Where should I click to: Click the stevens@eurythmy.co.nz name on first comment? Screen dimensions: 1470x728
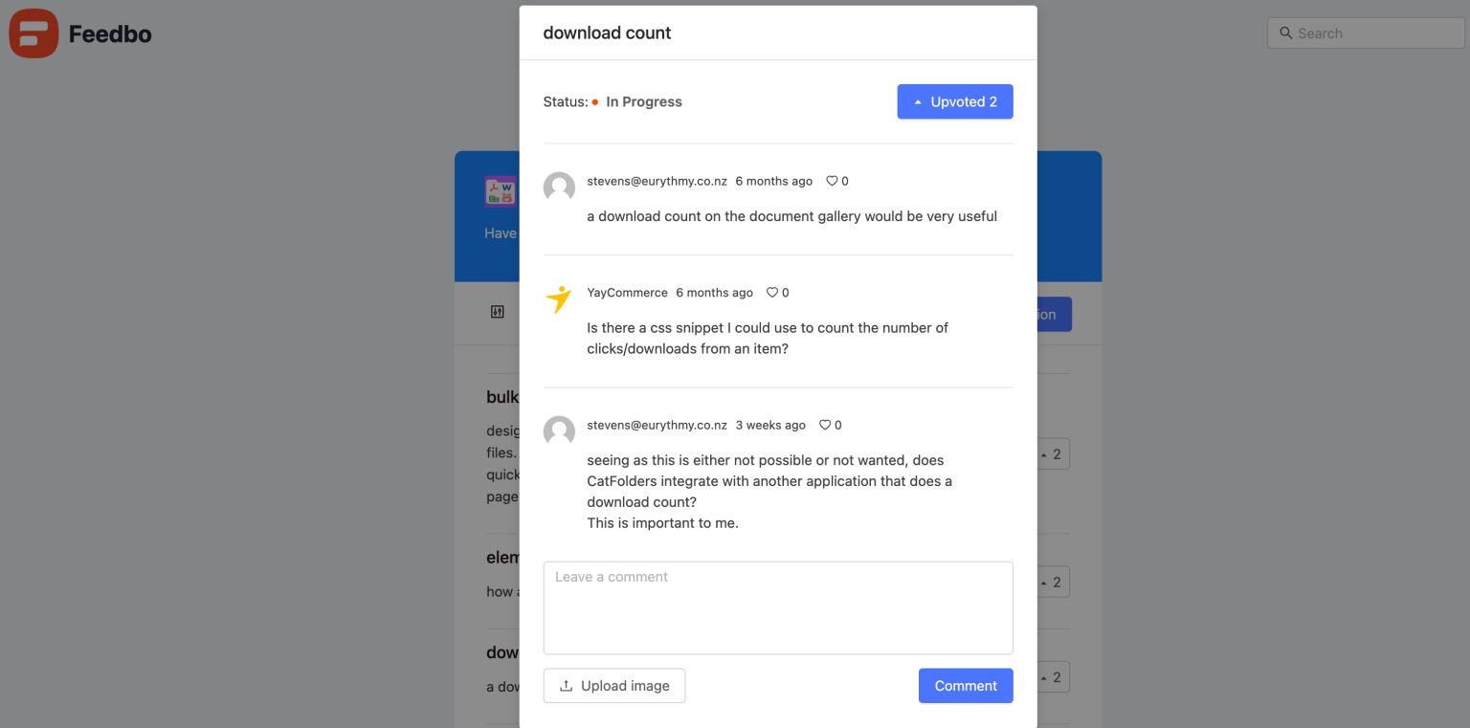(657, 181)
